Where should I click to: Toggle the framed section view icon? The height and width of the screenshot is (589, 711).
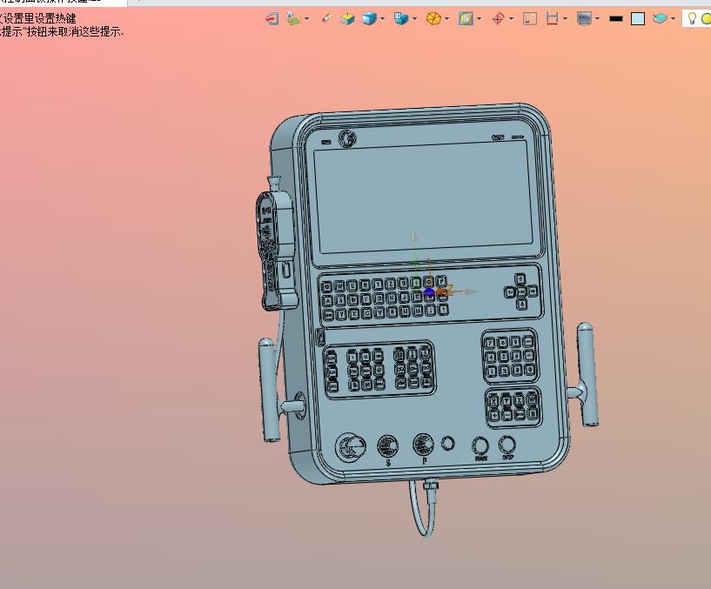[466, 18]
